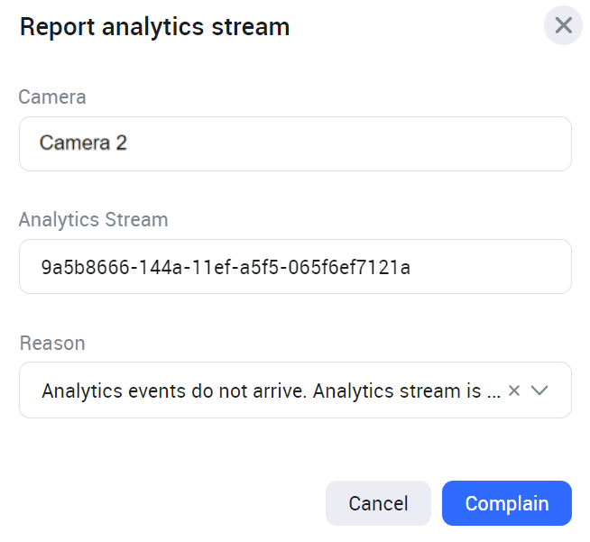Submit with the Complain button

506,503
